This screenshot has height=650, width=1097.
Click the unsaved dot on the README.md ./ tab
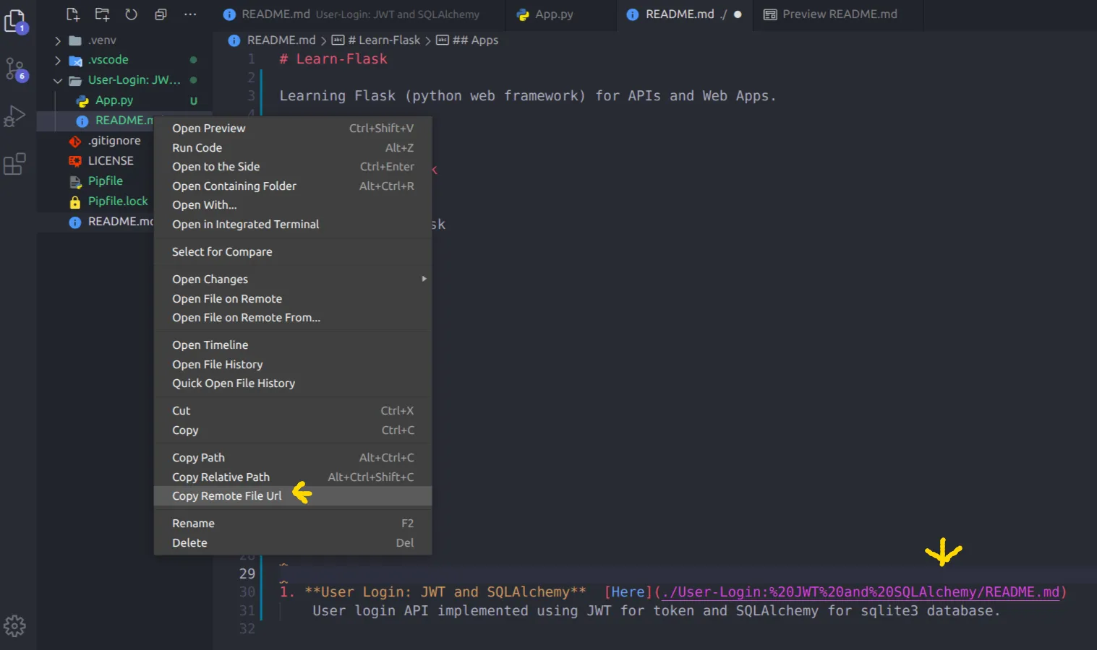(x=738, y=14)
